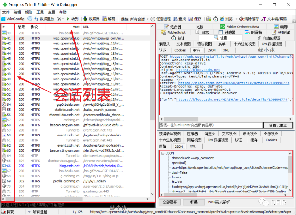
Task: Open the API测试 tab
Action: [281, 32]
